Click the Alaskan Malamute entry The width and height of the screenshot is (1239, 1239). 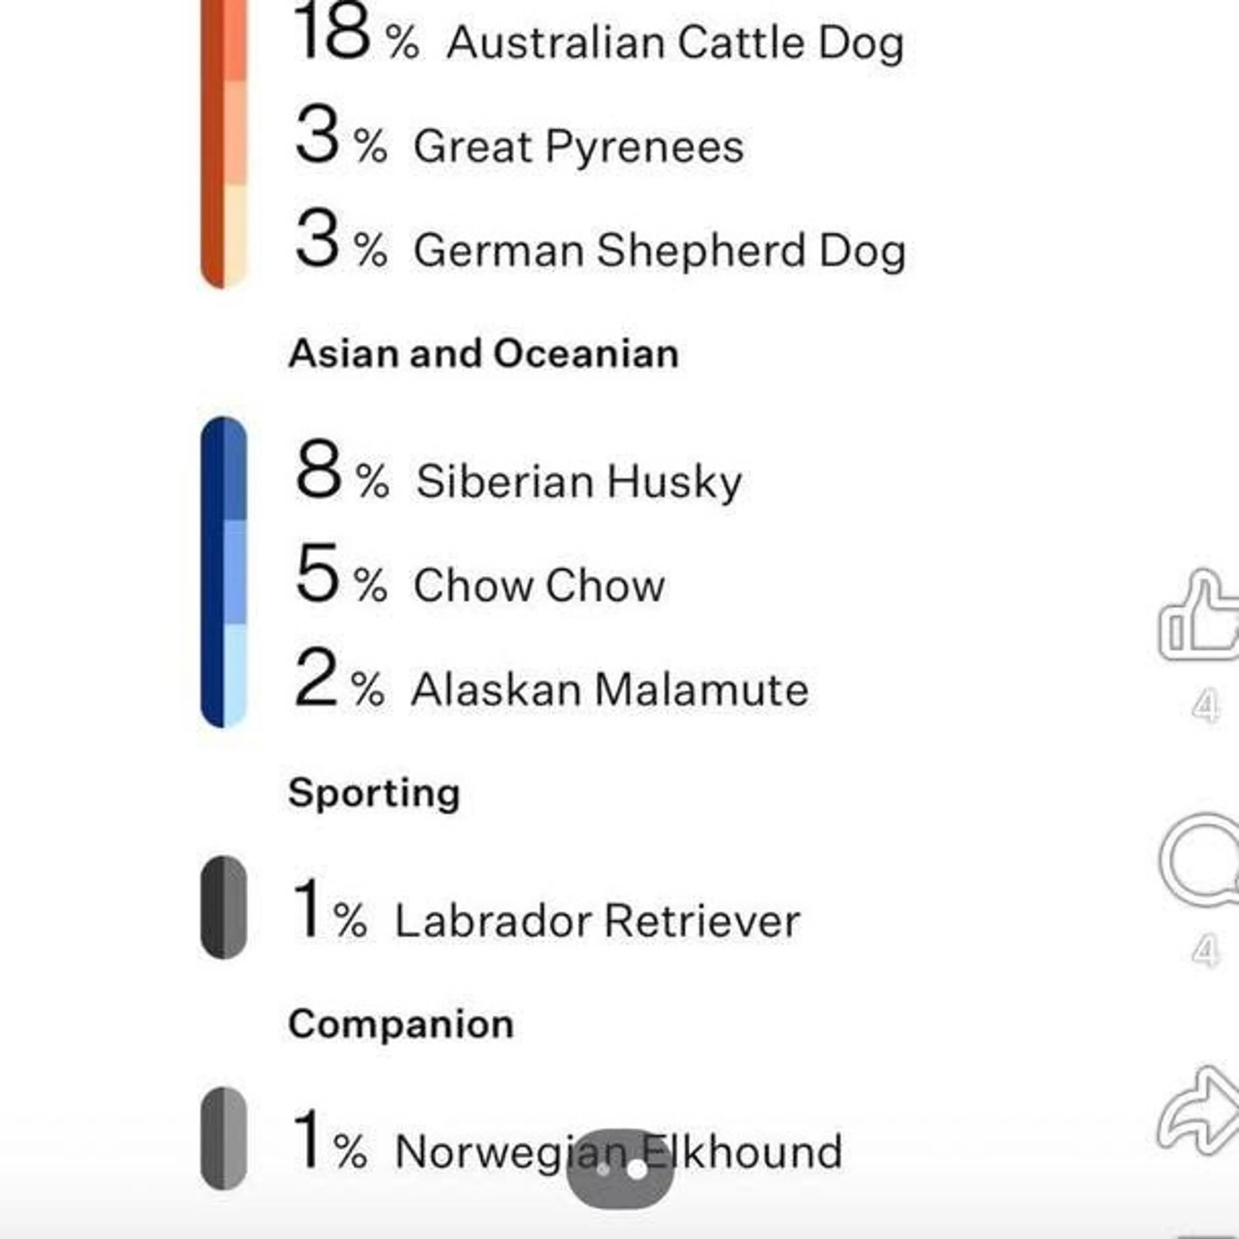coord(609,690)
